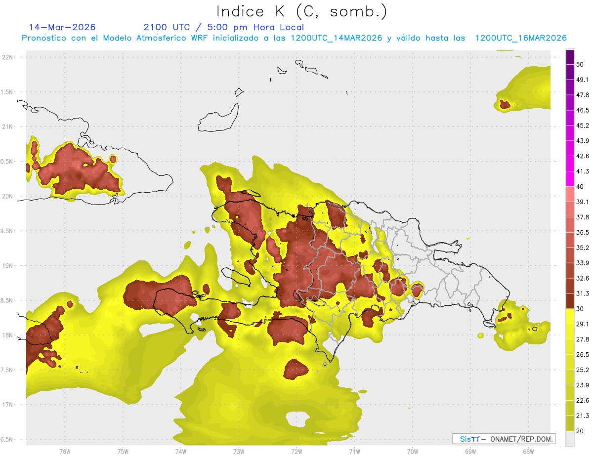Click the longitude label "69W"

coord(470,451)
